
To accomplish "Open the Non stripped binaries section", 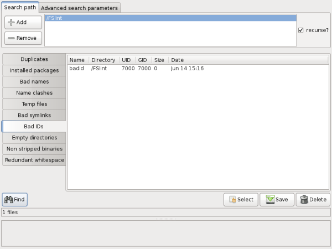I will click(x=34, y=148).
